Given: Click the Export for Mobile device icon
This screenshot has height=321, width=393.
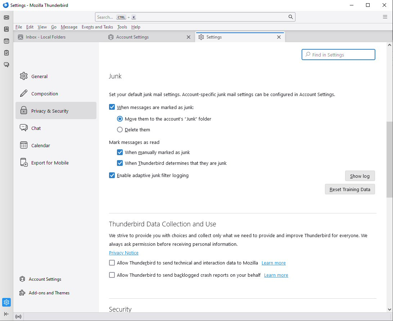Looking at the screenshot, I should [x=24, y=162].
